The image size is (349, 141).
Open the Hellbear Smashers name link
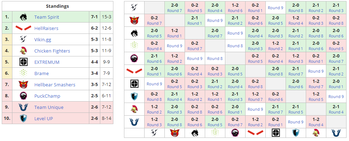[x=55, y=85]
